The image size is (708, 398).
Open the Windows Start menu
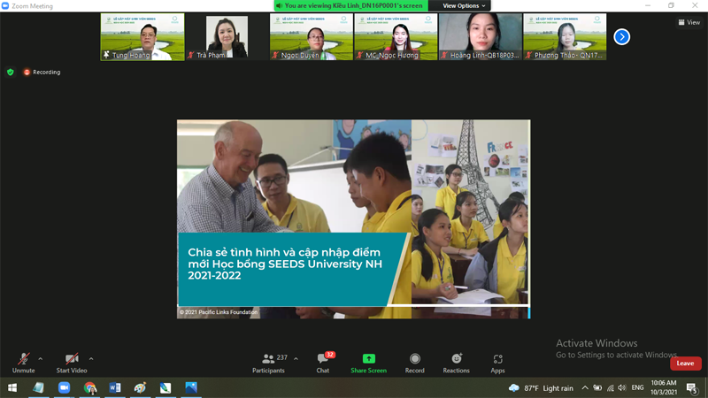point(12,387)
